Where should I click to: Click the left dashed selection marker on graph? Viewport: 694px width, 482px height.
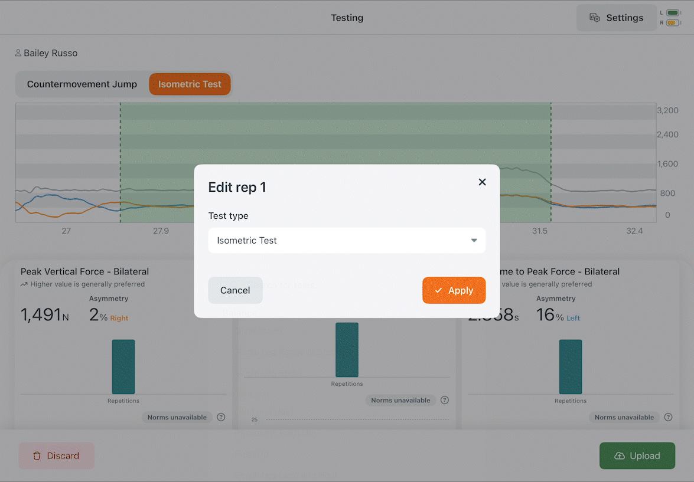point(120,162)
